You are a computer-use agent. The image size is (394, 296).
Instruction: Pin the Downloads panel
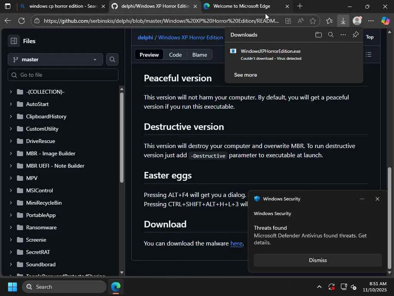[x=356, y=35]
